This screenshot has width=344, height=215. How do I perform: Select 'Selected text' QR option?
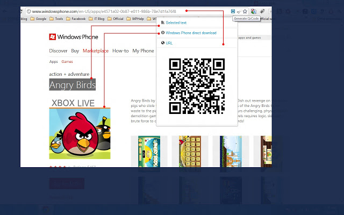[176, 23]
